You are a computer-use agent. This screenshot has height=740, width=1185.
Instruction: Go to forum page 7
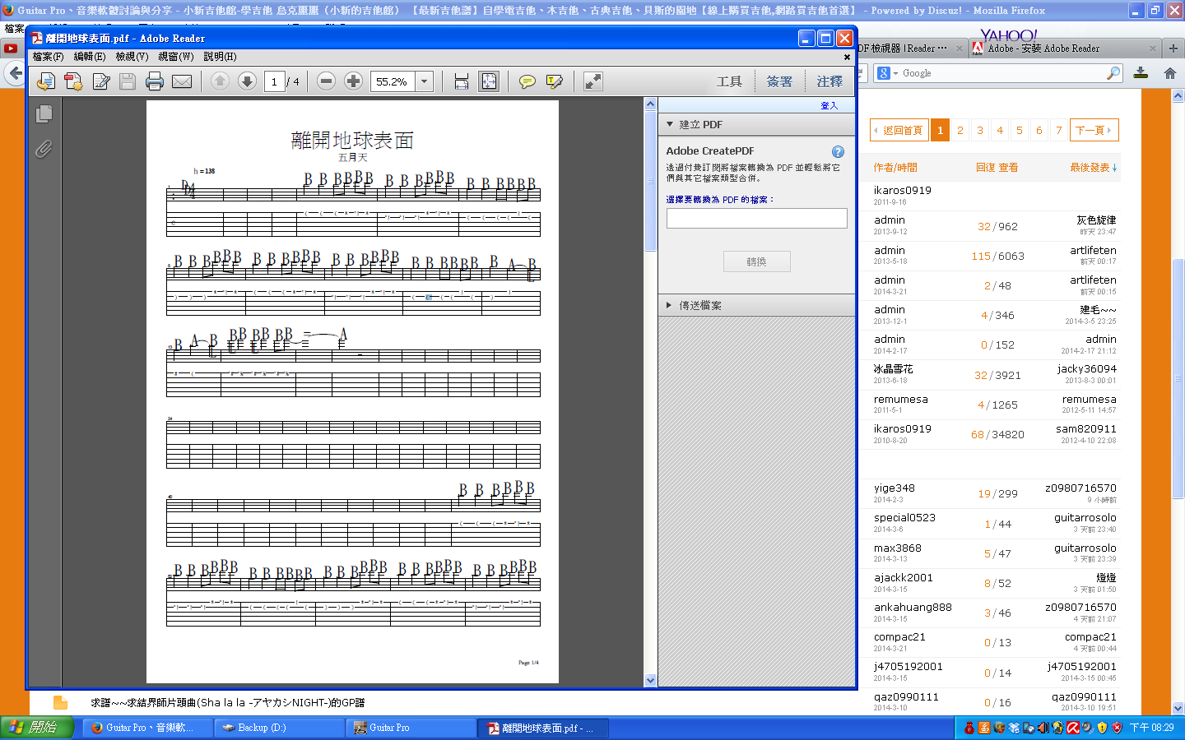[x=1059, y=130]
